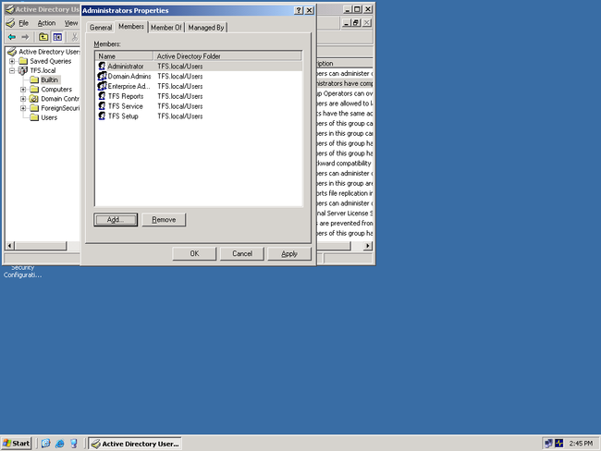Click left arrow of tree pane scrollbar
Image resolution: width=601 pixels, height=451 pixels.
pyautogui.click(x=10, y=246)
